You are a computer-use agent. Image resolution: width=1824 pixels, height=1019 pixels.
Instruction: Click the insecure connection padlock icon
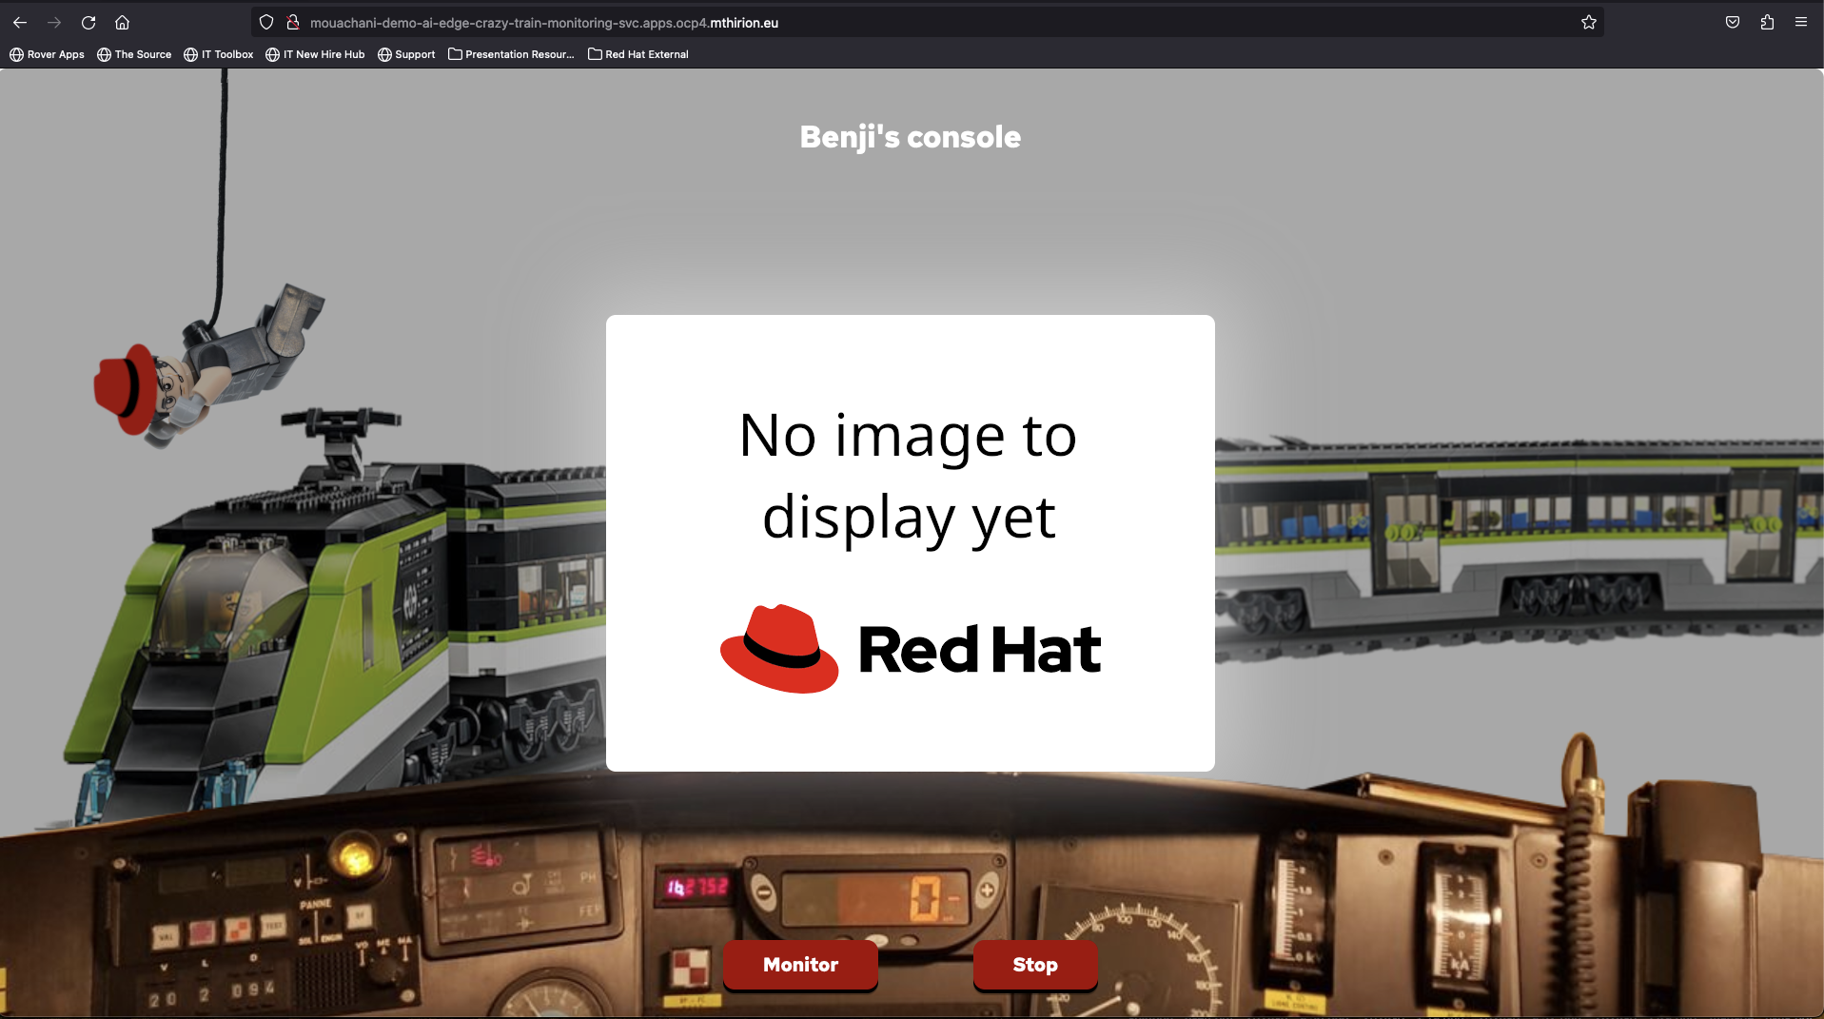click(x=293, y=22)
